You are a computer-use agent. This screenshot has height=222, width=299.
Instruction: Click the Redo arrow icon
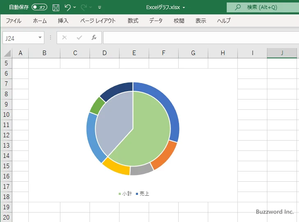84,7
